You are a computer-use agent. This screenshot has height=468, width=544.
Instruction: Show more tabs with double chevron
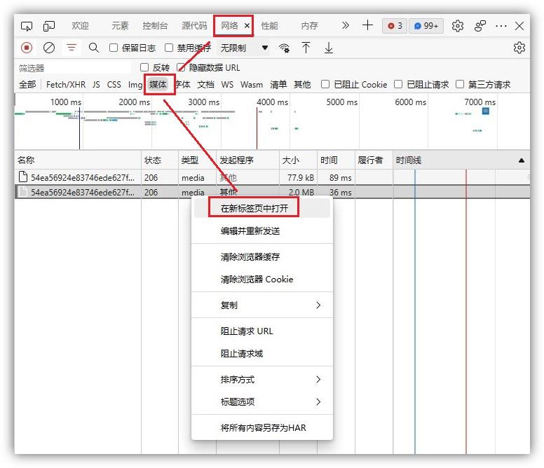pyautogui.click(x=345, y=25)
